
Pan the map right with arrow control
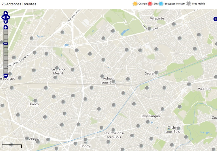[x=8, y=17]
